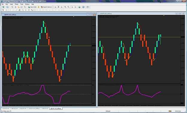The width and height of the screenshot is (187, 113).
Task: Switch to candlestick chart display
Action: coord(59,7)
